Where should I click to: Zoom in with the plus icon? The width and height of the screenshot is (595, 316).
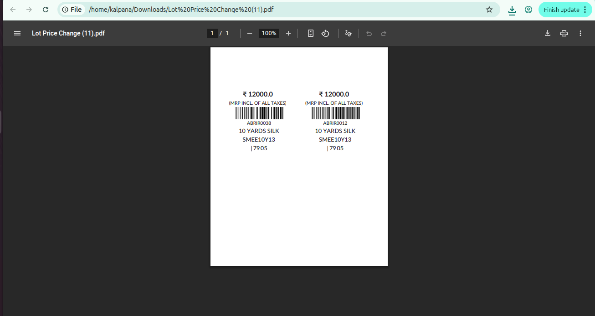click(x=288, y=33)
